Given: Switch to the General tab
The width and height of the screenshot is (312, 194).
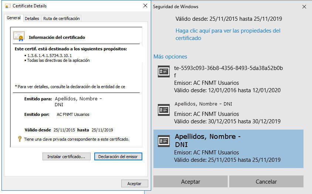Looking at the screenshot, I should [x=14, y=18].
